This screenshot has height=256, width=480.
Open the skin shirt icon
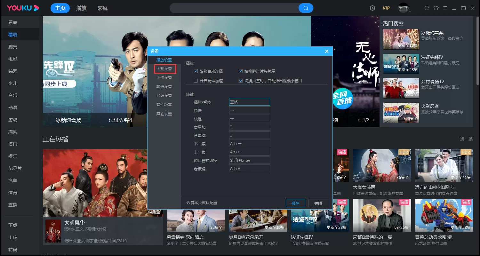(436, 8)
